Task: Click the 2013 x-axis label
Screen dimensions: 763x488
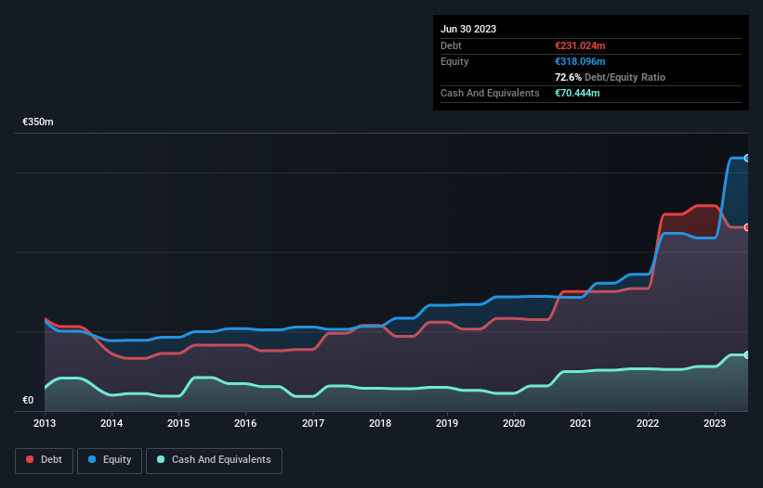Action: [x=45, y=423]
